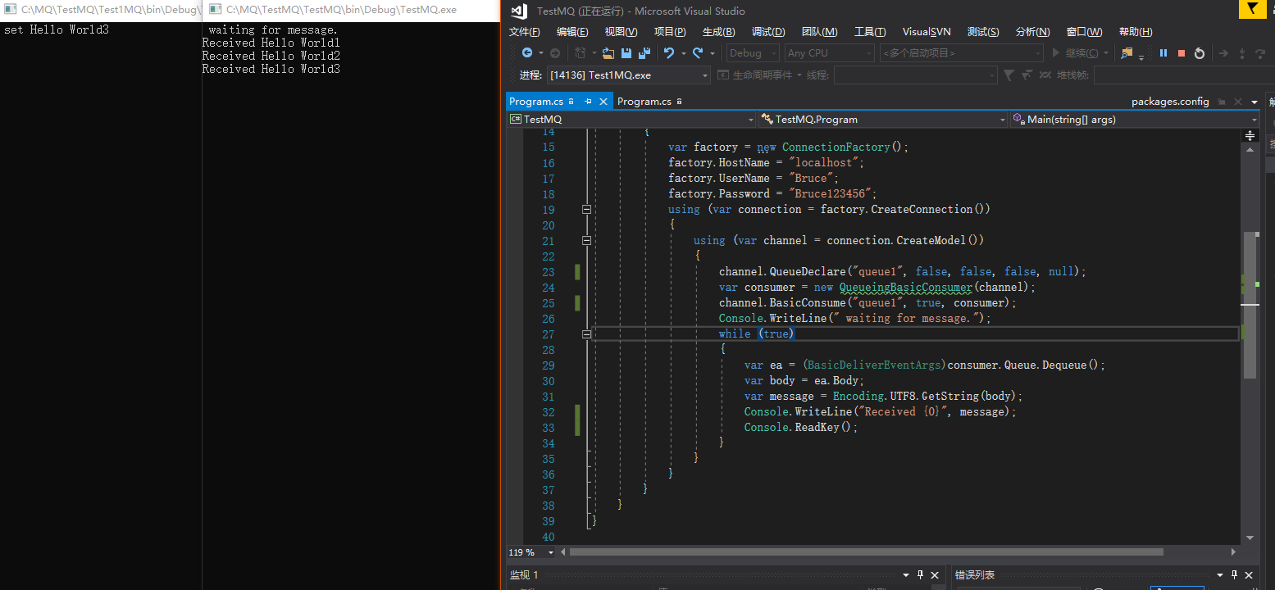Close the active Program.cs tab
Viewport: 1275px width, 590px height.
tap(603, 102)
